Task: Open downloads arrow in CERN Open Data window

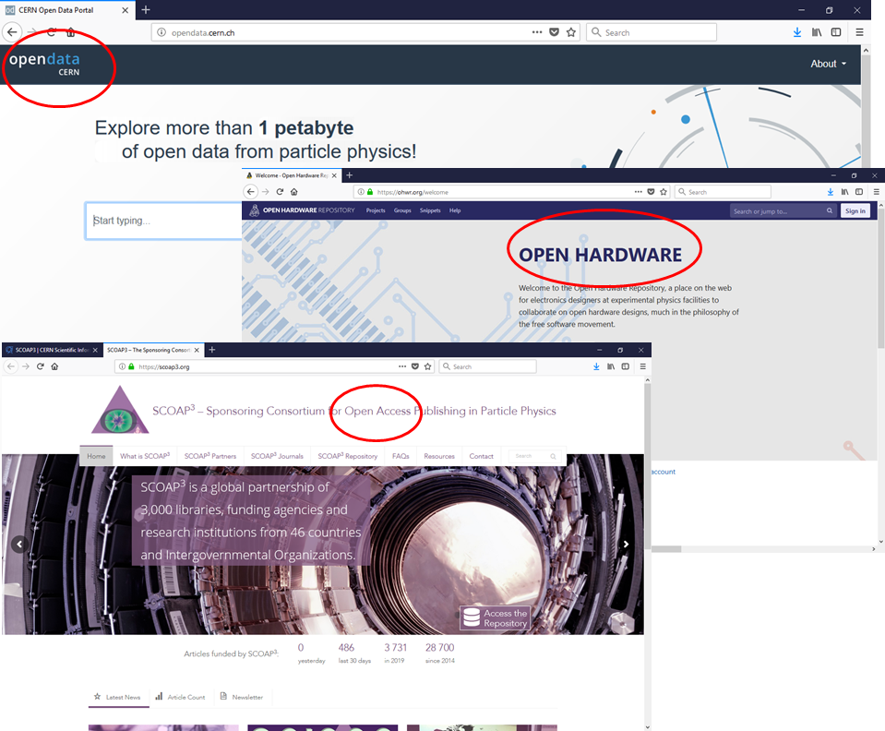Action: (x=797, y=32)
